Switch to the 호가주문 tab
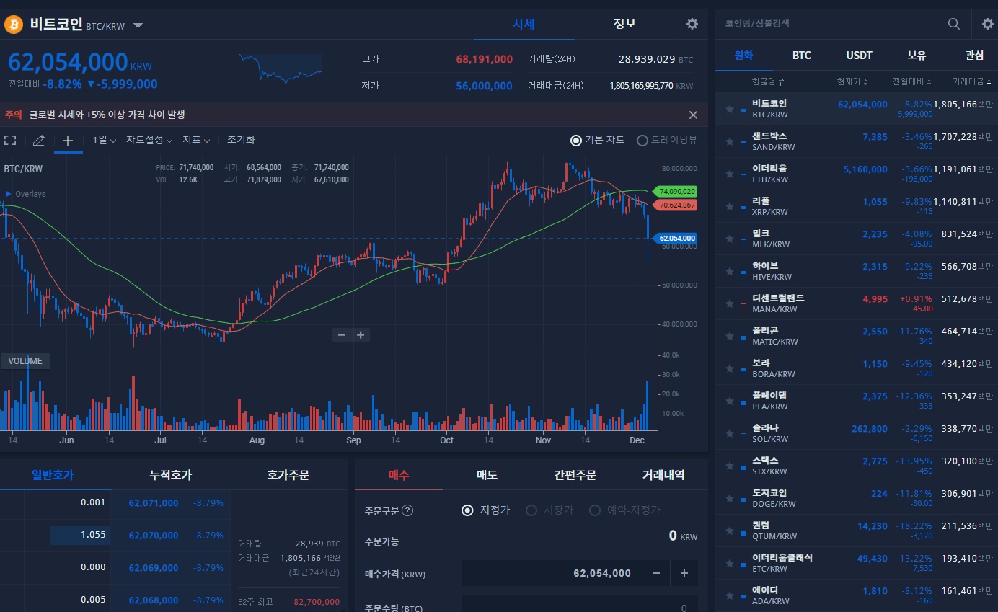The width and height of the screenshot is (998, 612). coord(288,475)
